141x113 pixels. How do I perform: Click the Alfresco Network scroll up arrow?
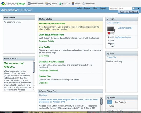pos(34,88)
